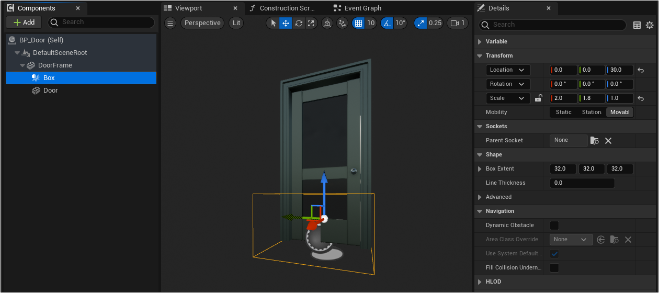Switch to the Event Graph tab
This screenshot has width=659, height=293.
(x=362, y=8)
